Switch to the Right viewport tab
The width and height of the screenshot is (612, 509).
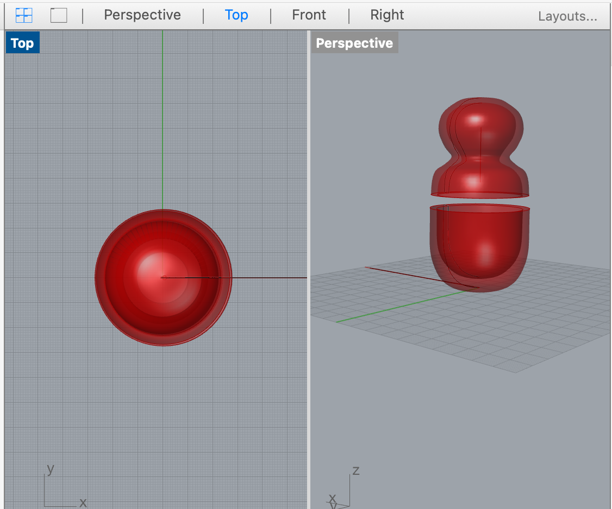click(x=387, y=15)
